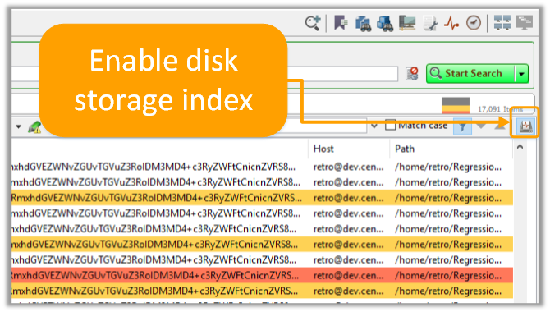Open the computer hosts icon in toolbar
The height and width of the screenshot is (312, 550).
click(407, 24)
